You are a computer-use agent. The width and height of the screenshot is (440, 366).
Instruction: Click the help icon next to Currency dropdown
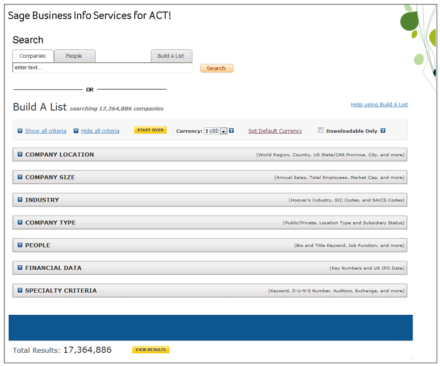pyautogui.click(x=232, y=130)
